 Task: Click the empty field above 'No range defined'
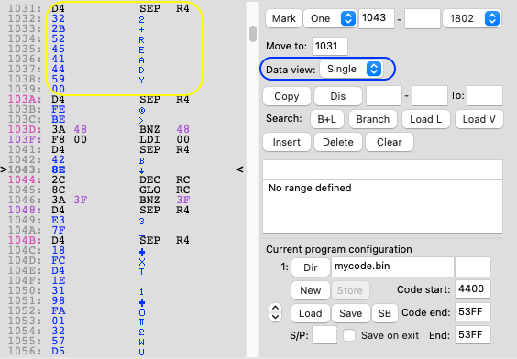tap(382, 169)
